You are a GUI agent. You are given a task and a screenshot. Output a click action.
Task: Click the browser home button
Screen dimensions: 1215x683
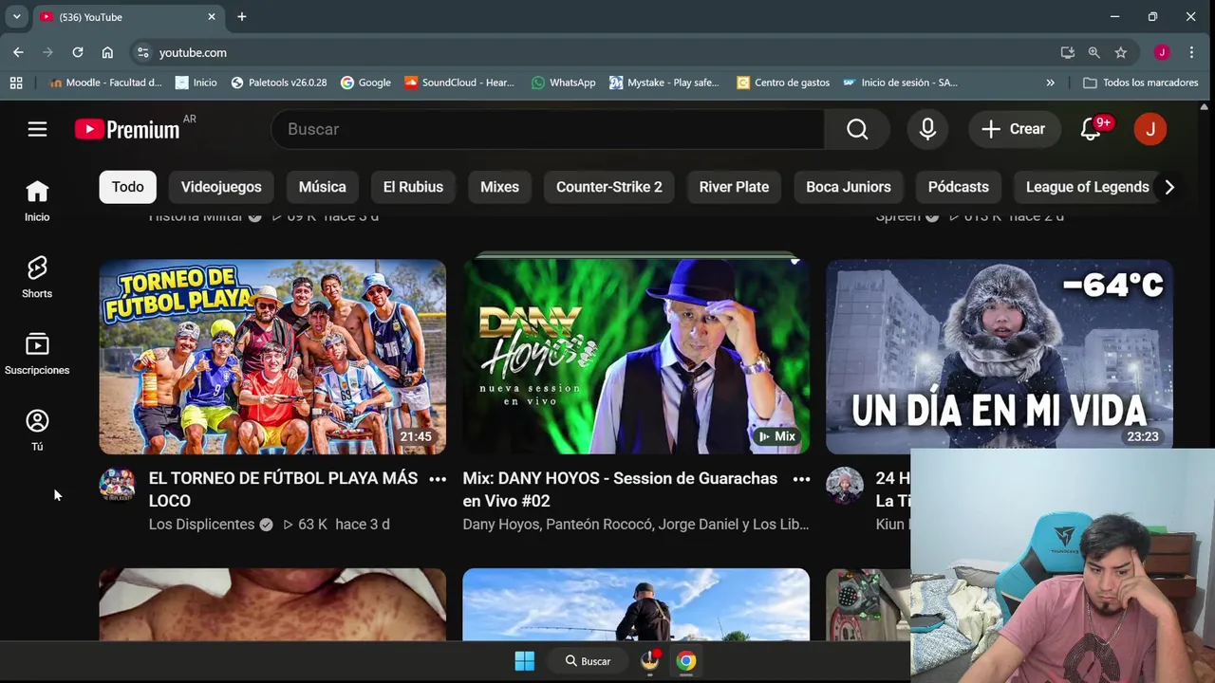coord(107,52)
